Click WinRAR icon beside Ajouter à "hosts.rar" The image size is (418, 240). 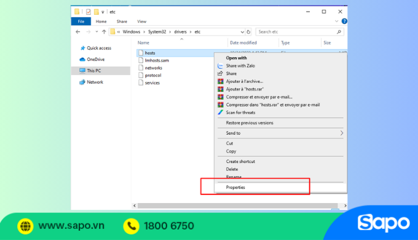click(221, 89)
